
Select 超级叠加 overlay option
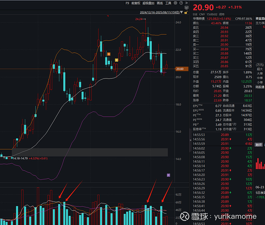coord(148,3)
